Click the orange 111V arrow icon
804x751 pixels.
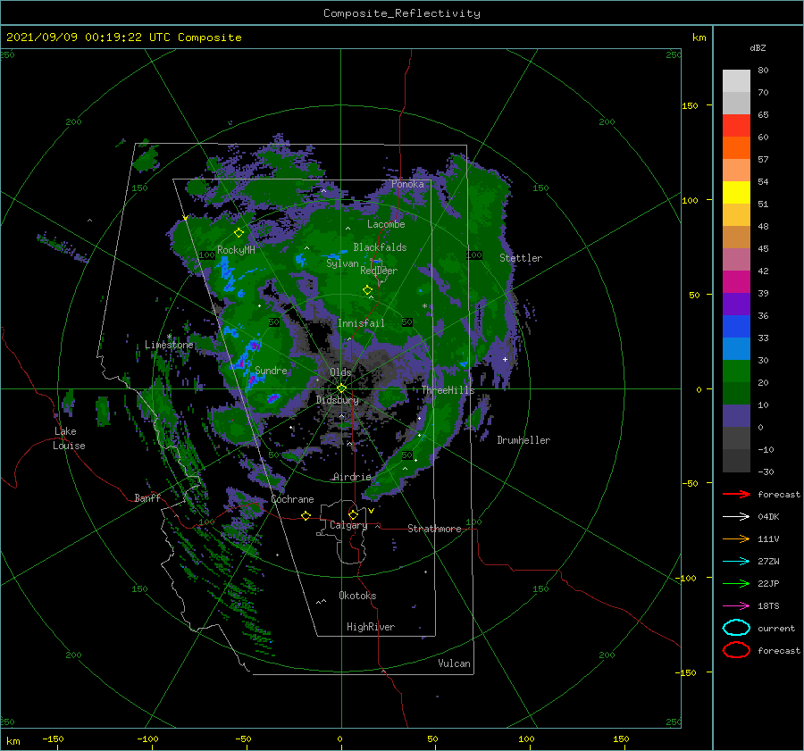point(736,538)
